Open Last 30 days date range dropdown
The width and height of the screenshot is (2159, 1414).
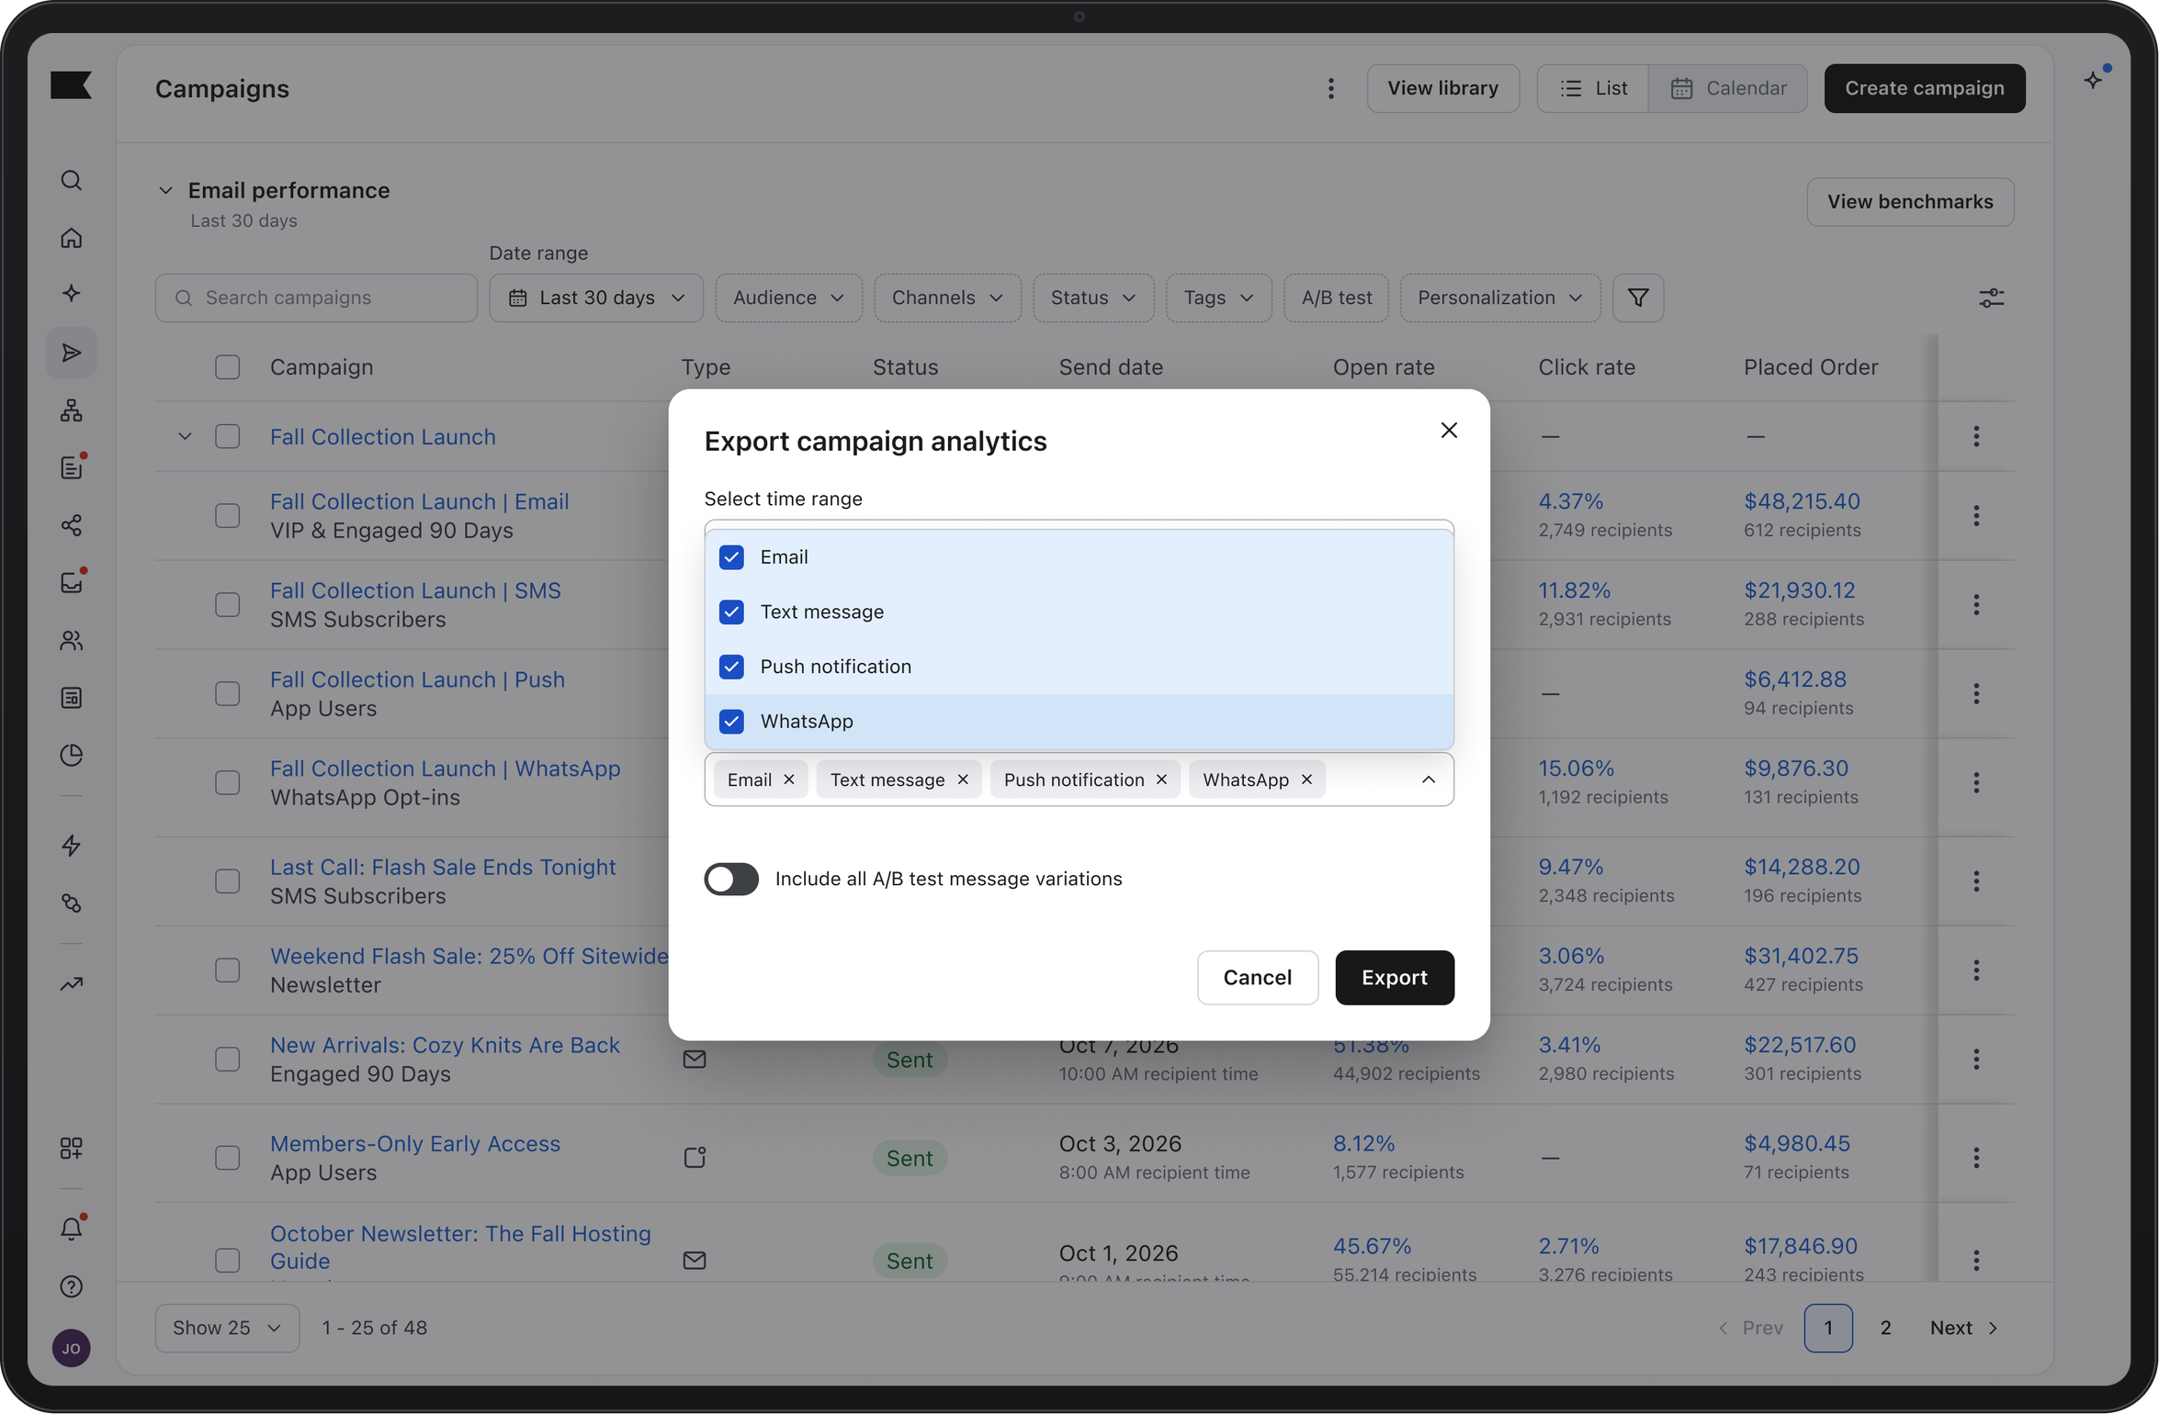tap(596, 297)
